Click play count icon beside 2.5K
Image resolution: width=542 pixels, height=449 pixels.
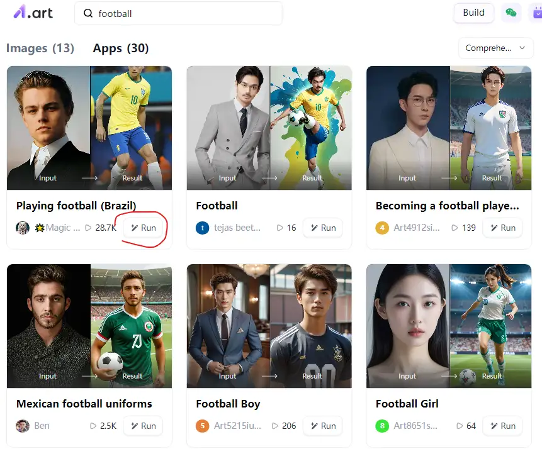93,426
